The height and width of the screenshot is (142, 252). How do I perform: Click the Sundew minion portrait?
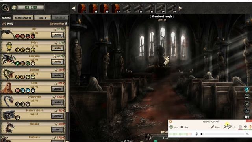[8, 74]
